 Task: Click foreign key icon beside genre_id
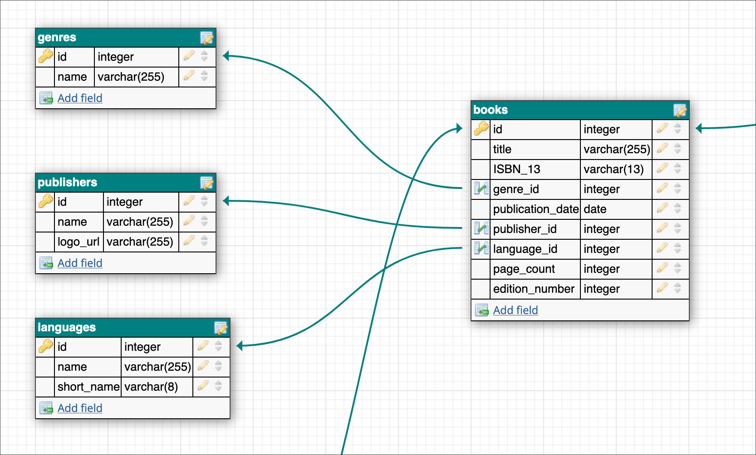[481, 188]
